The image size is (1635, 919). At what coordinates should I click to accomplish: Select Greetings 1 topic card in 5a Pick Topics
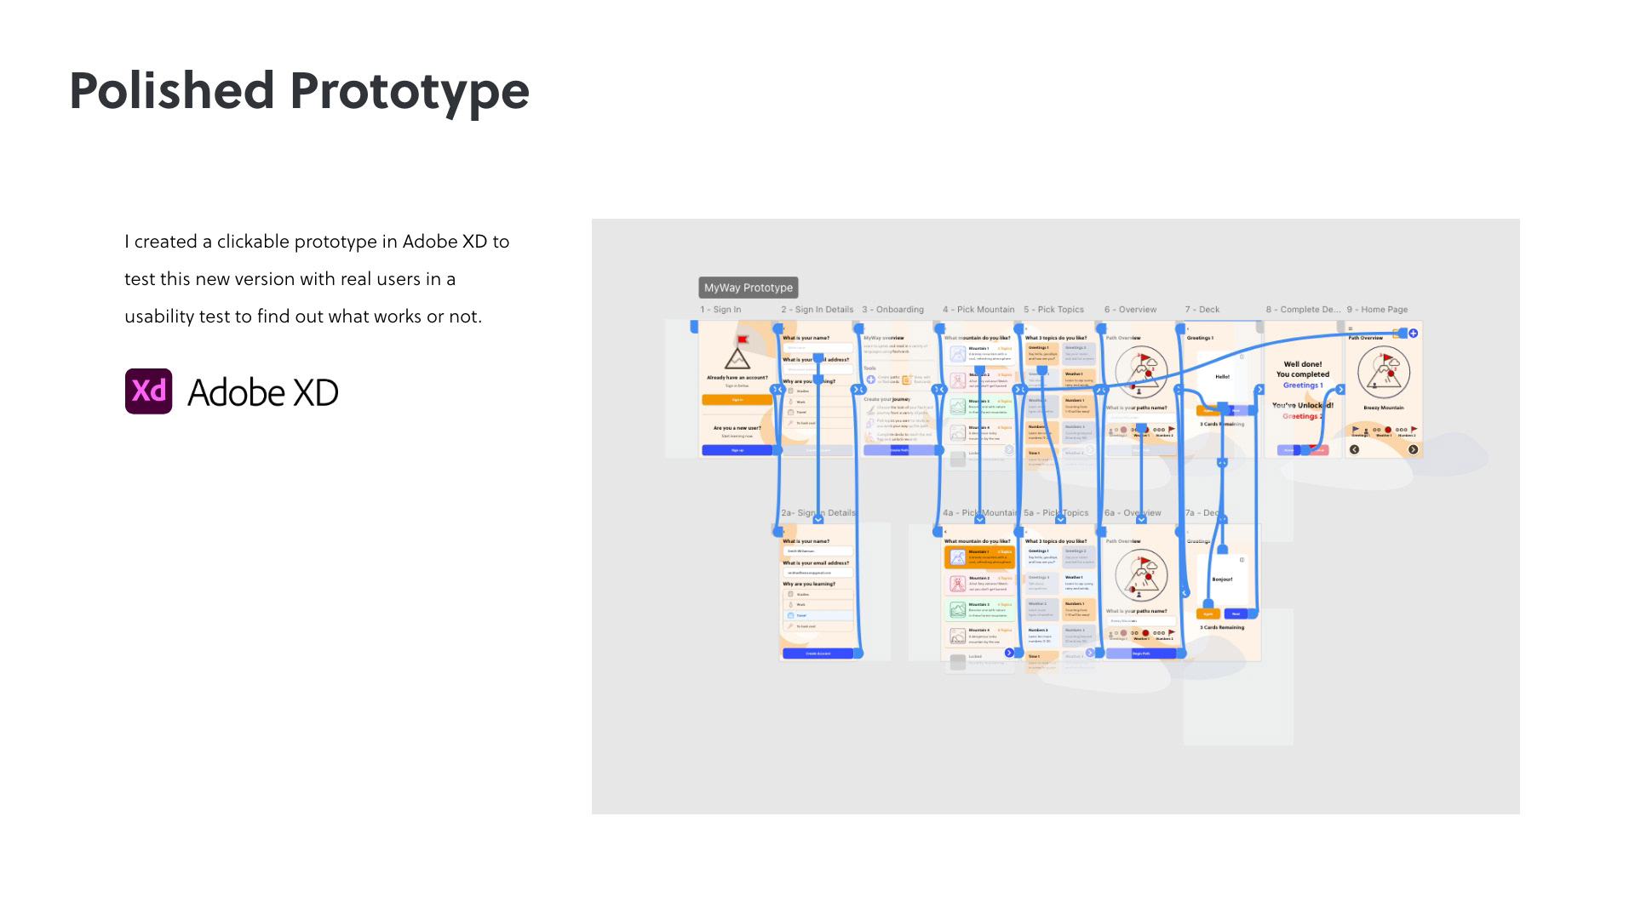(1041, 557)
